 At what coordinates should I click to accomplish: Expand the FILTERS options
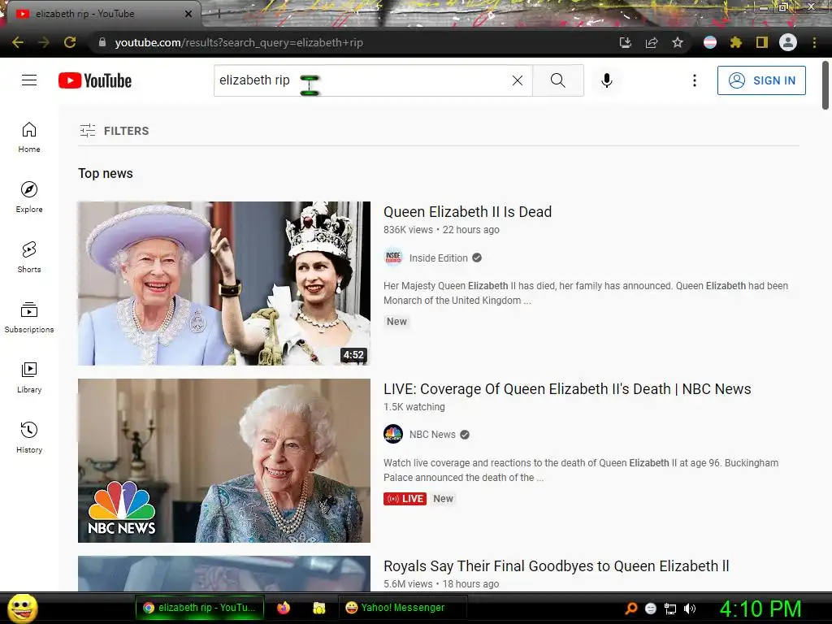tap(114, 131)
